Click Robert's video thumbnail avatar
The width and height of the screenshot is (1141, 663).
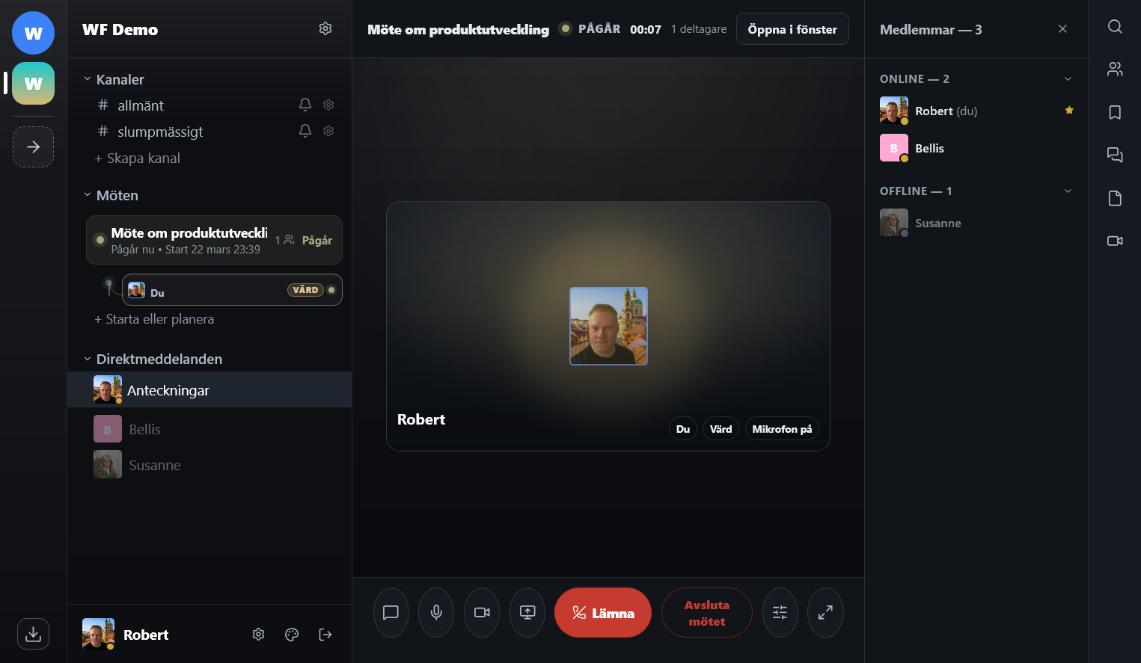point(608,326)
